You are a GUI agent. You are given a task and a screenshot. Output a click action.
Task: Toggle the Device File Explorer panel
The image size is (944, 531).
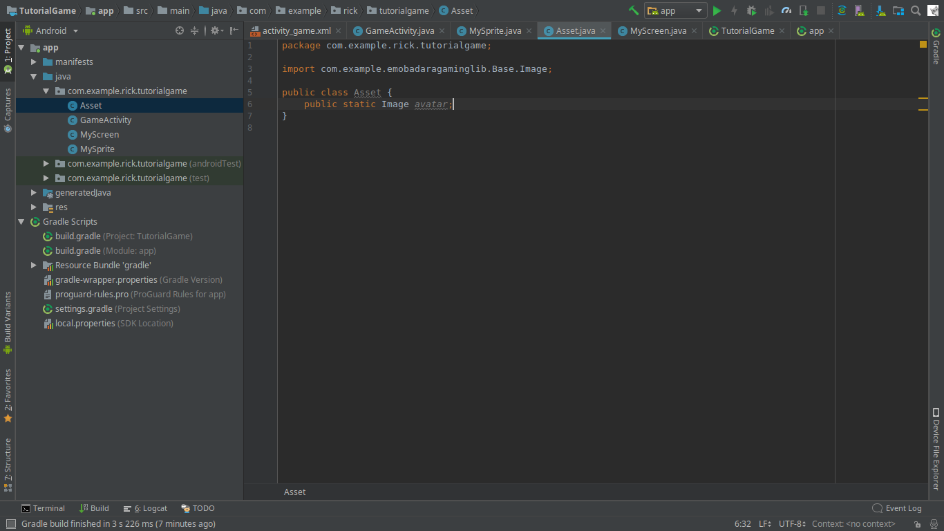tap(936, 449)
